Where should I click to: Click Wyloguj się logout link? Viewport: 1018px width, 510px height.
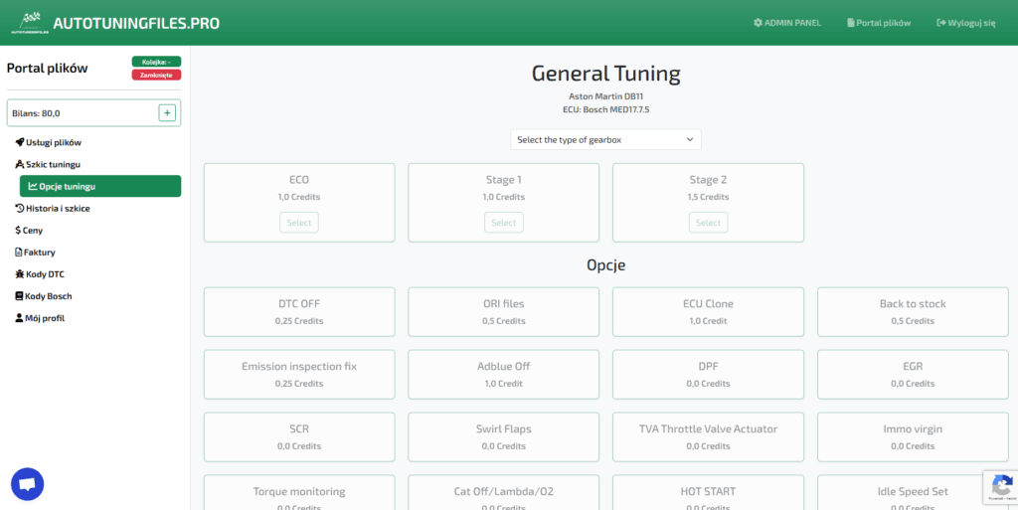[x=965, y=23]
